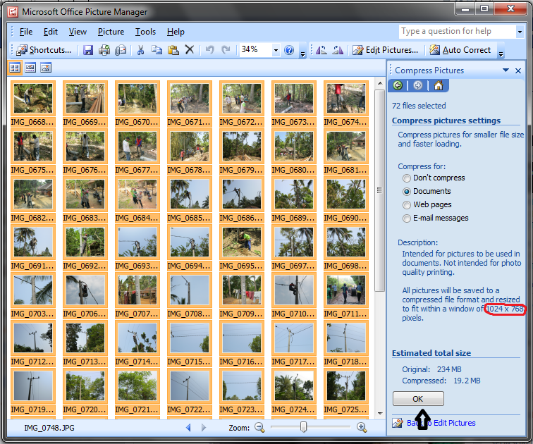
Task: Click the Copy icon in the toolbar
Action: [x=157, y=50]
